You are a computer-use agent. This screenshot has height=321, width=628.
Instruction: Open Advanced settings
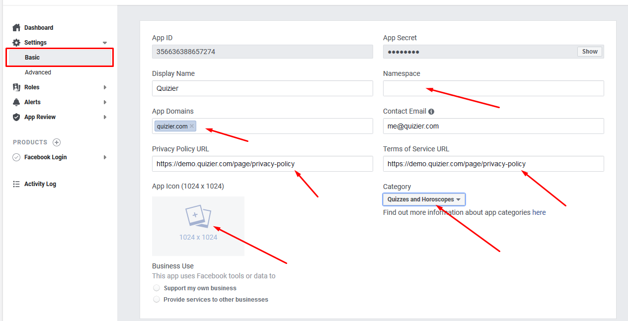pyautogui.click(x=38, y=72)
